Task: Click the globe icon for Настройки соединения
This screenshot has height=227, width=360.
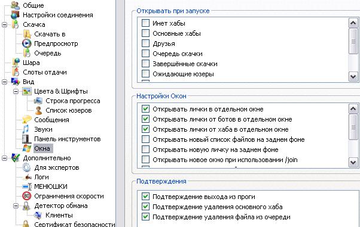Action: pos(16,15)
